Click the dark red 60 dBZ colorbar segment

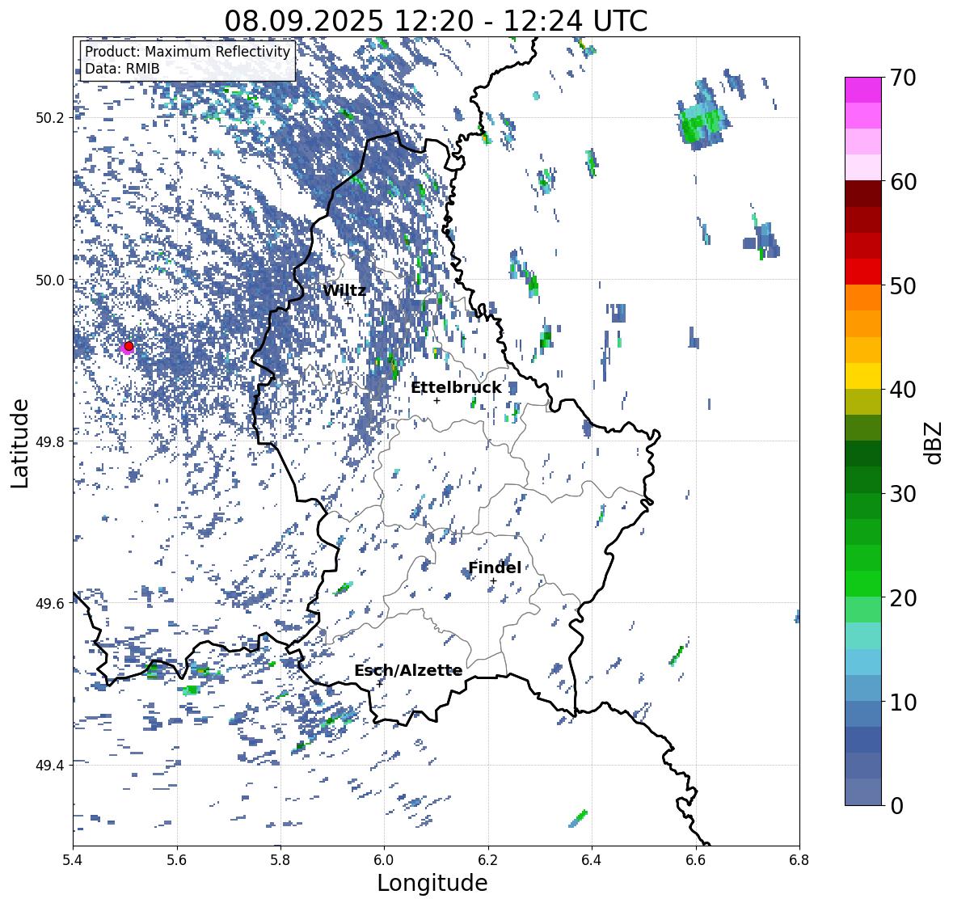[x=863, y=193]
